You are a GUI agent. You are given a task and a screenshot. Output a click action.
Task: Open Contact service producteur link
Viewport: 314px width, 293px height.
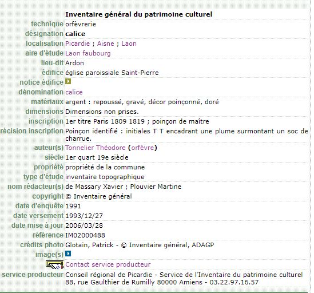(108, 264)
